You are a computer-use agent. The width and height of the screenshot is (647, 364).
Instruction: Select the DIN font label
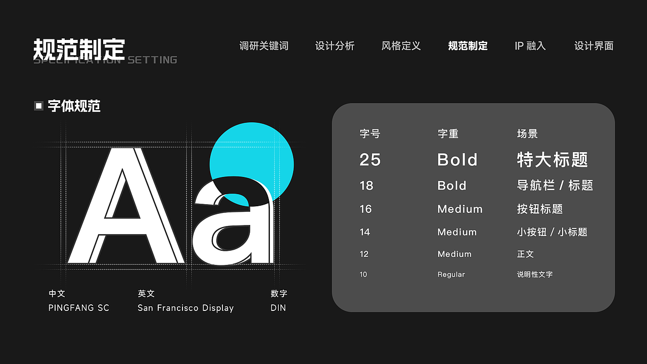pos(278,308)
